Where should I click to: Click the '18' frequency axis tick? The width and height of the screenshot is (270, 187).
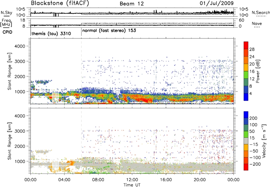(x=23, y=20)
